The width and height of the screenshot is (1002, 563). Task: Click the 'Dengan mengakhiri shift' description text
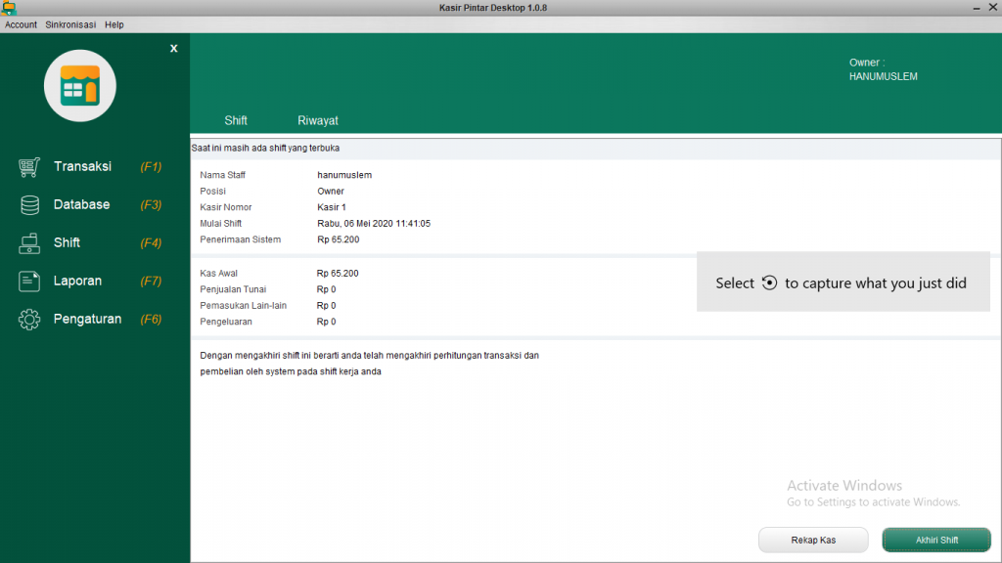[369, 364]
